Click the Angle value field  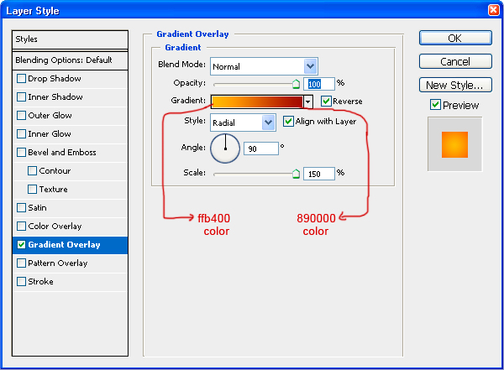(x=260, y=149)
